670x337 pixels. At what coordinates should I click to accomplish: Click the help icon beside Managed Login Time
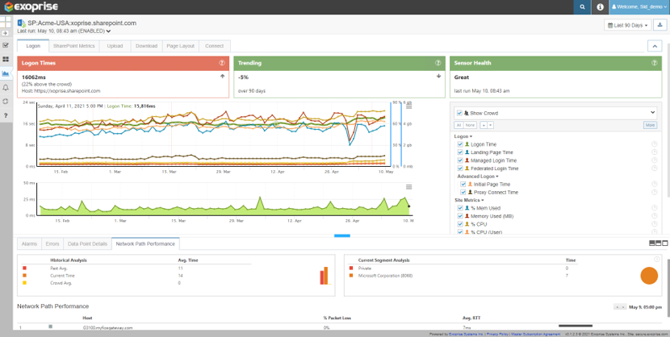click(654, 160)
